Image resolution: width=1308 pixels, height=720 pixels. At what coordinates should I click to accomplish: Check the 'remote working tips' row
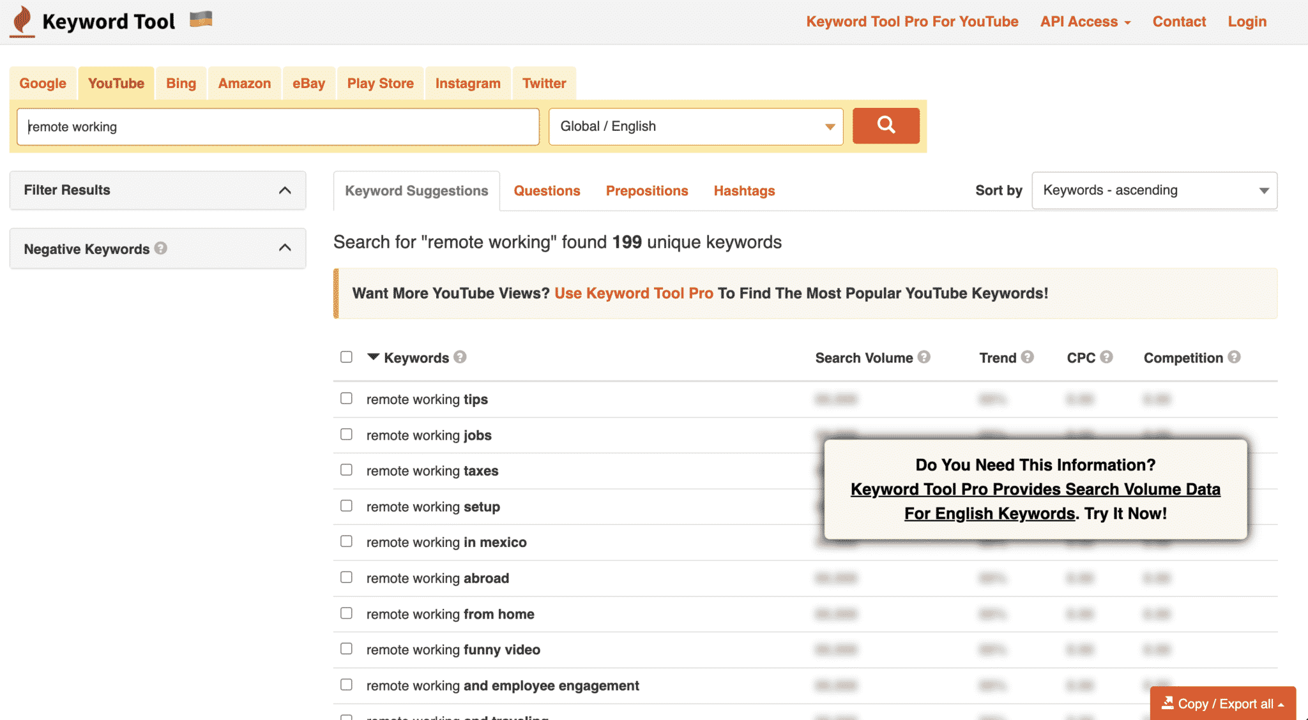click(x=346, y=398)
